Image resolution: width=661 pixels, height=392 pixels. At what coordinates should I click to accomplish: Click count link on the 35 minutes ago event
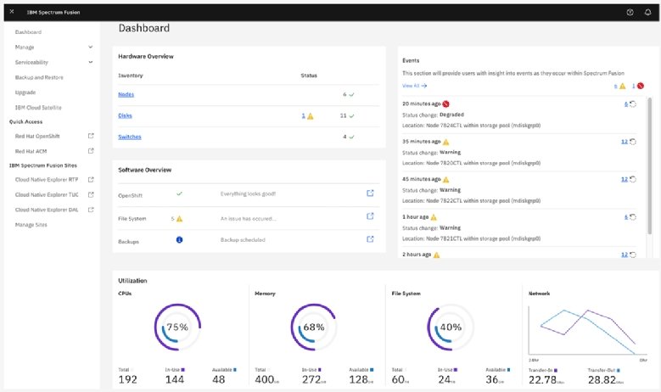(625, 142)
